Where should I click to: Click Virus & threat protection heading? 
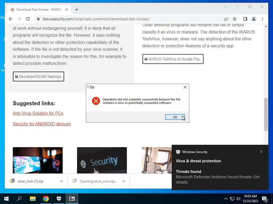(x=198, y=161)
